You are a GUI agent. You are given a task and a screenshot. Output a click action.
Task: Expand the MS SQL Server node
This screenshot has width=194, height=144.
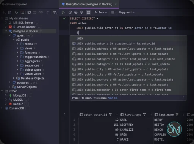point(6,22)
